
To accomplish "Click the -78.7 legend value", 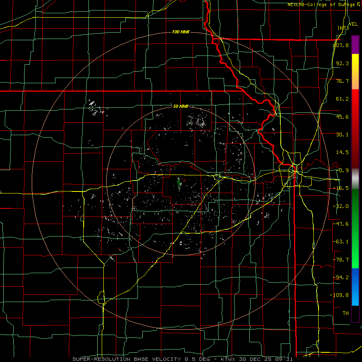I will pyautogui.click(x=341, y=260).
